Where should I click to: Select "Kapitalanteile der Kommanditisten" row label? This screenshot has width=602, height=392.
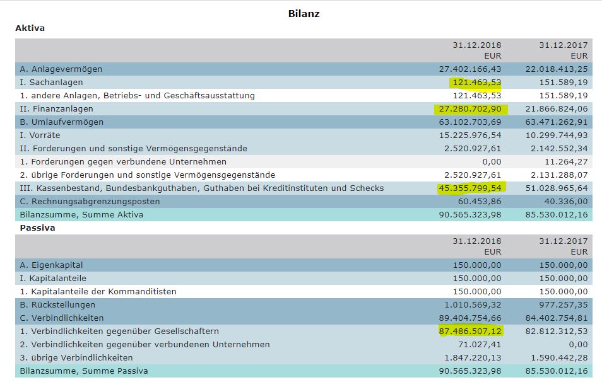(x=98, y=292)
